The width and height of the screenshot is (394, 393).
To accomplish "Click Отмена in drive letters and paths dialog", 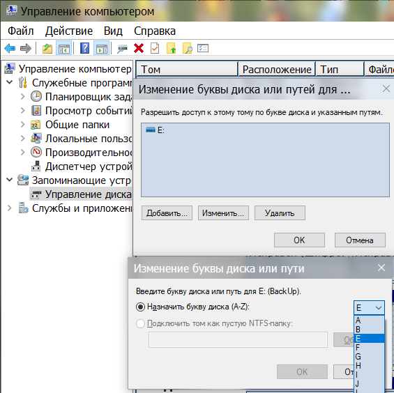I will pos(360,240).
